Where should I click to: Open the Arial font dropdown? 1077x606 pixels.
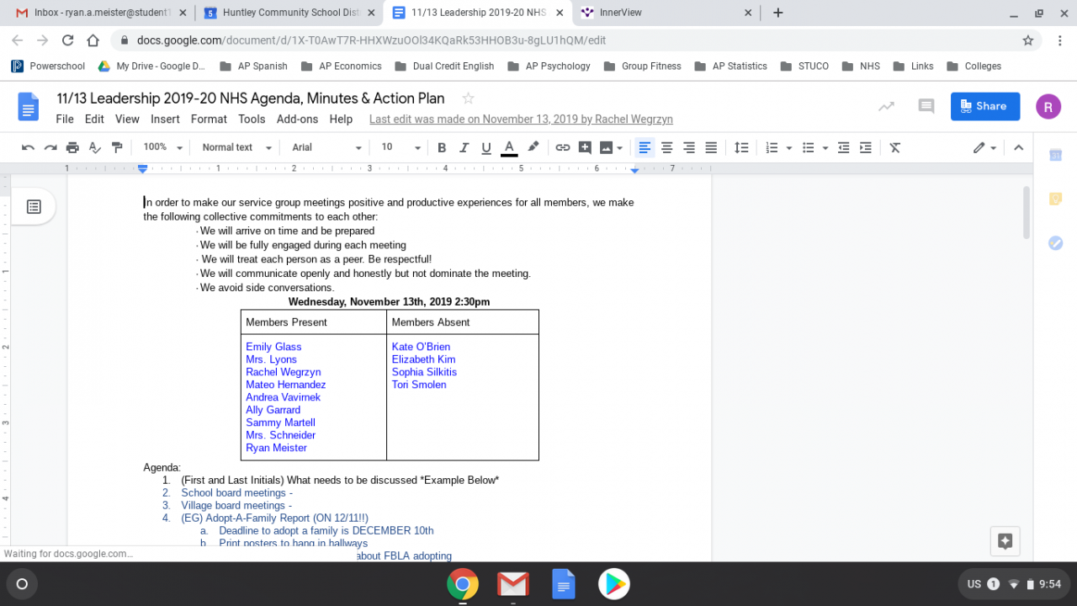point(326,147)
